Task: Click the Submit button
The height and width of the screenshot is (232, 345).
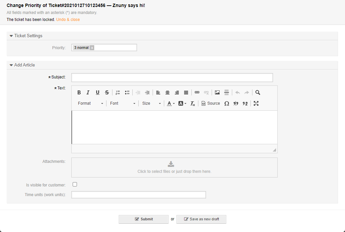Action: [144, 219]
